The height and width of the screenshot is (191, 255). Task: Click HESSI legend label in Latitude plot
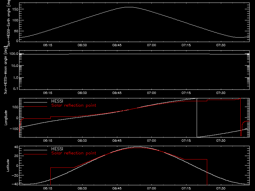point(57,149)
